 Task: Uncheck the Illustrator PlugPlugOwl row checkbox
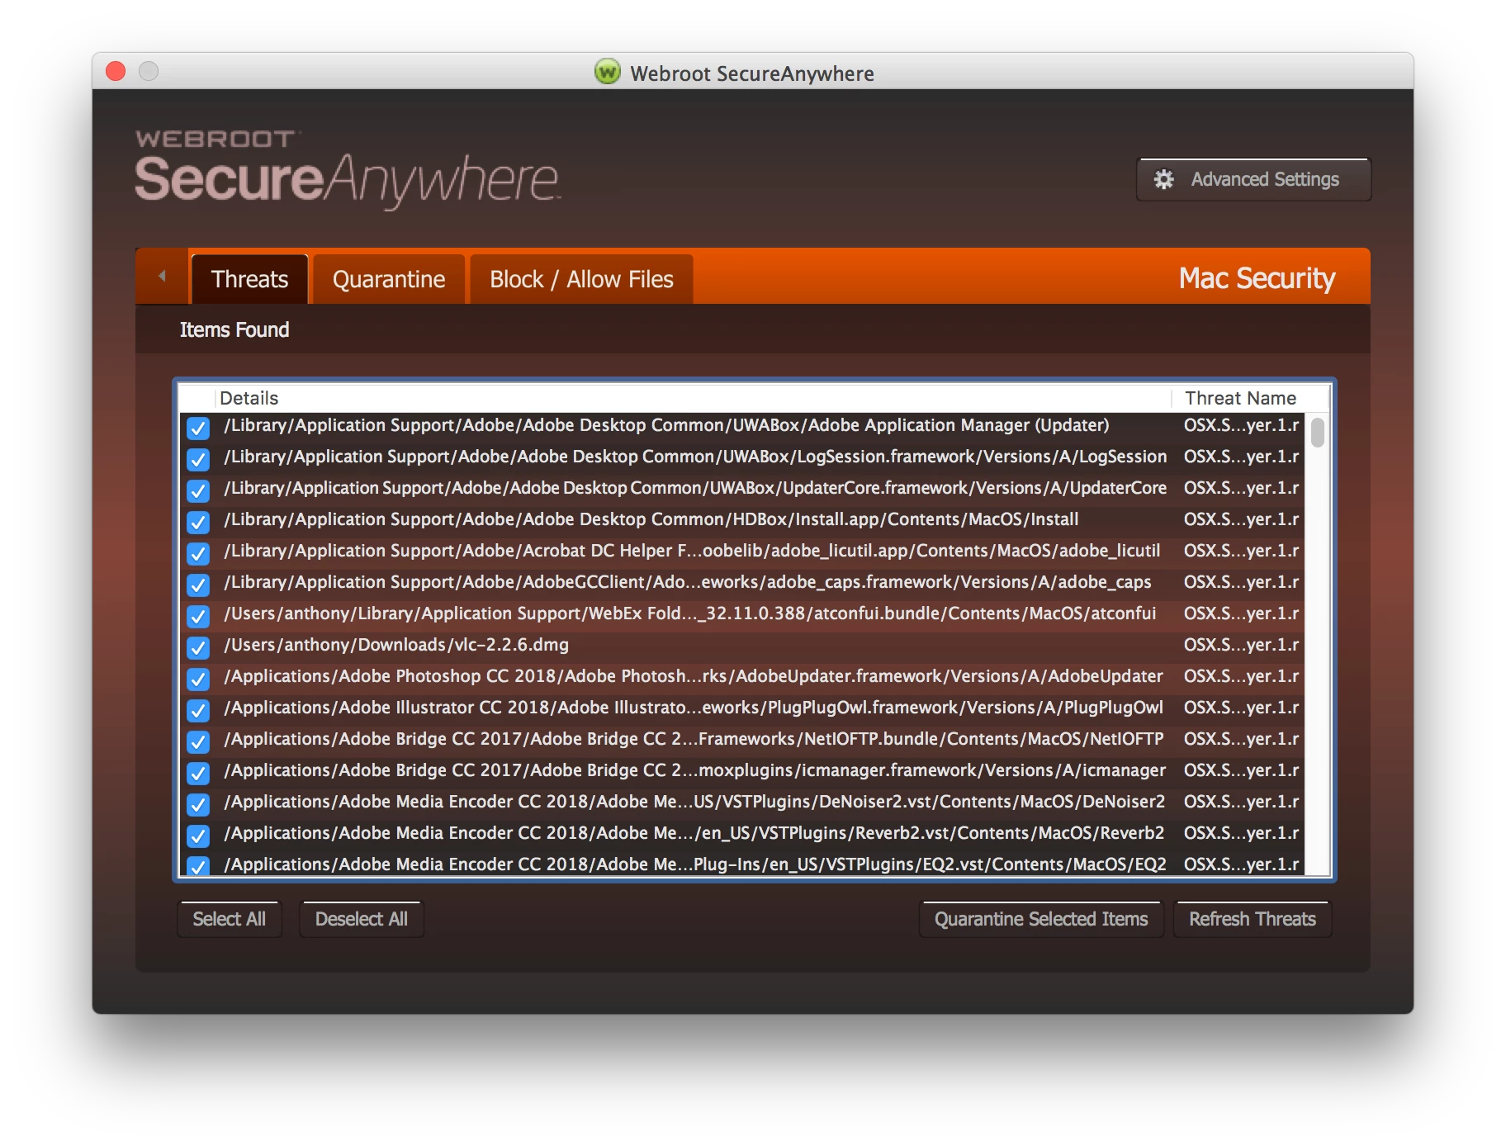point(198,710)
